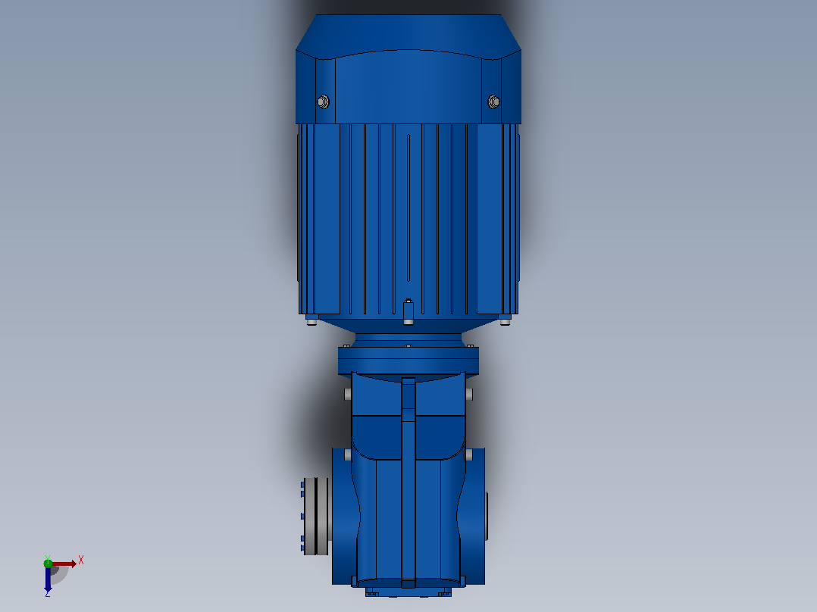Click the green Y axis ball on triad
Viewport: 817px width, 612px height.
[x=48, y=563]
